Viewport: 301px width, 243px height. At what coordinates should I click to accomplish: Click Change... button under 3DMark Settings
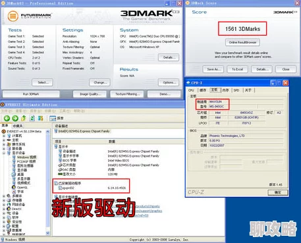click(99, 82)
